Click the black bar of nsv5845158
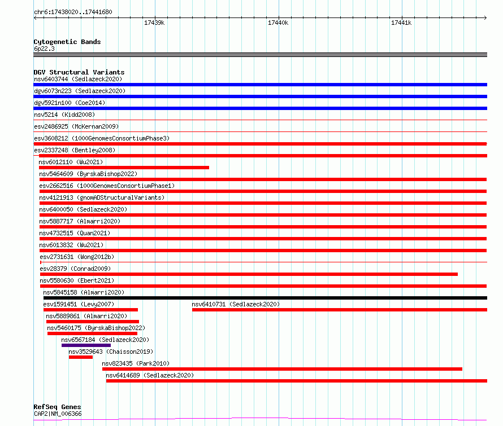Screen dimensions: 503x426 pyautogui.click(x=265, y=298)
